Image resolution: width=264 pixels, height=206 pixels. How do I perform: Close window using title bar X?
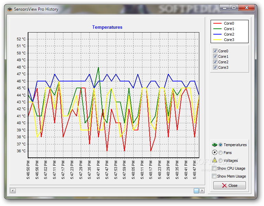click(x=247, y=8)
